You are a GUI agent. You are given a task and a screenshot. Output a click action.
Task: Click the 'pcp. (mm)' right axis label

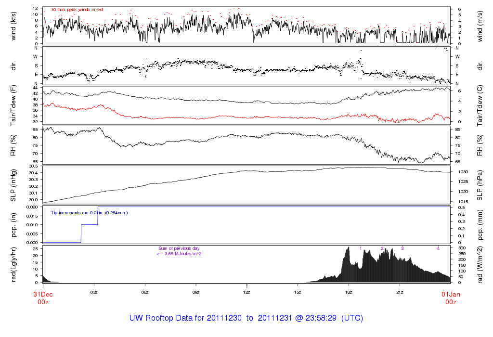pos(480,224)
